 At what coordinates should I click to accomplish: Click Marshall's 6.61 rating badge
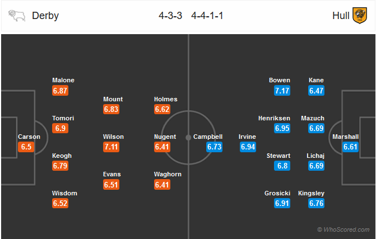pyautogui.click(x=350, y=147)
